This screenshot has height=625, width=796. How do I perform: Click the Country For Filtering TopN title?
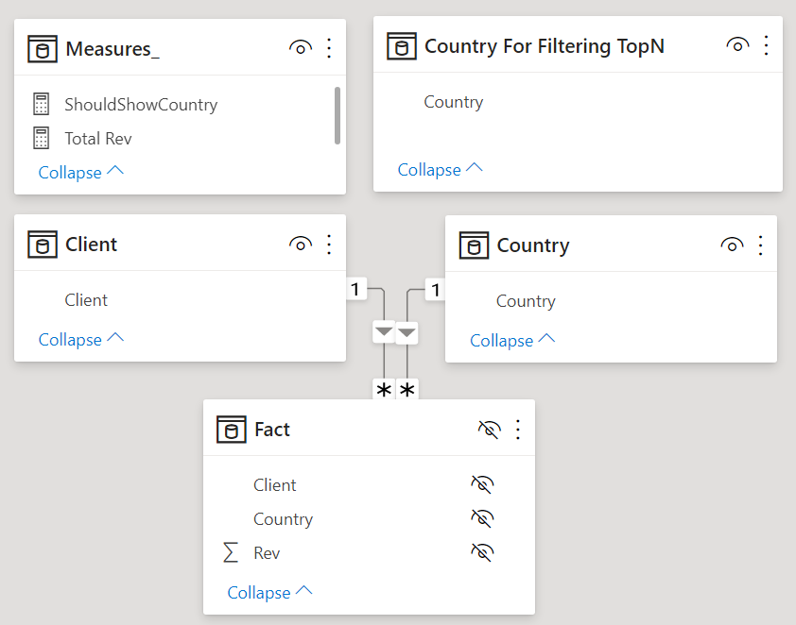pos(545,46)
